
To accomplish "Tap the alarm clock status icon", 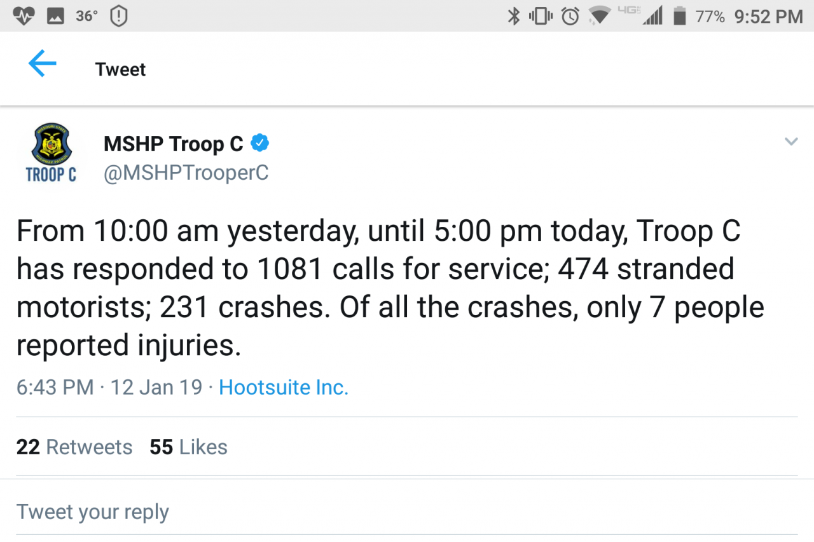I will point(570,17).
